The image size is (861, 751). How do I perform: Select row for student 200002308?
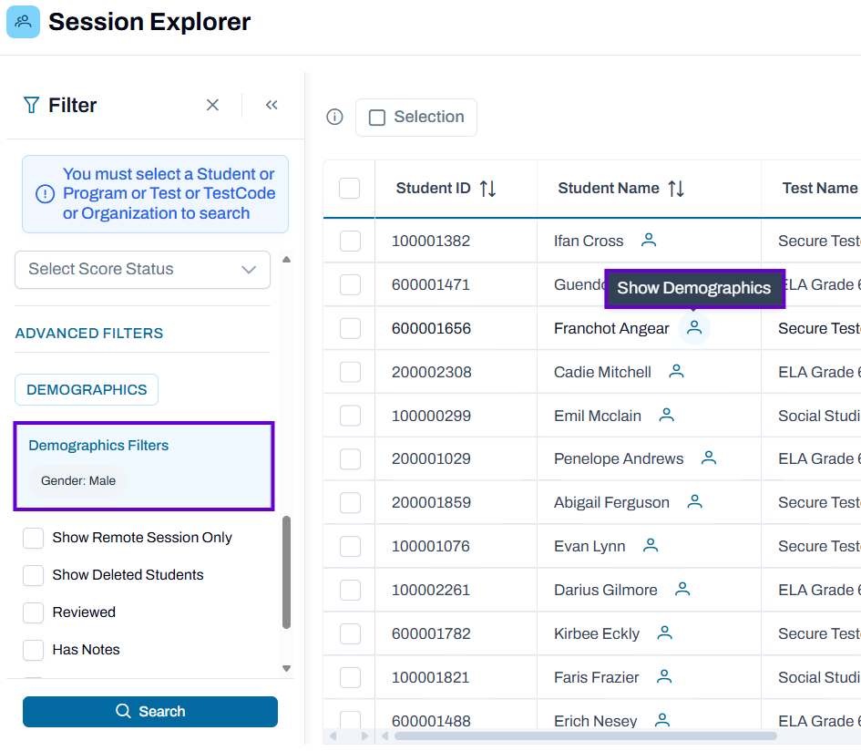(350, 372)
